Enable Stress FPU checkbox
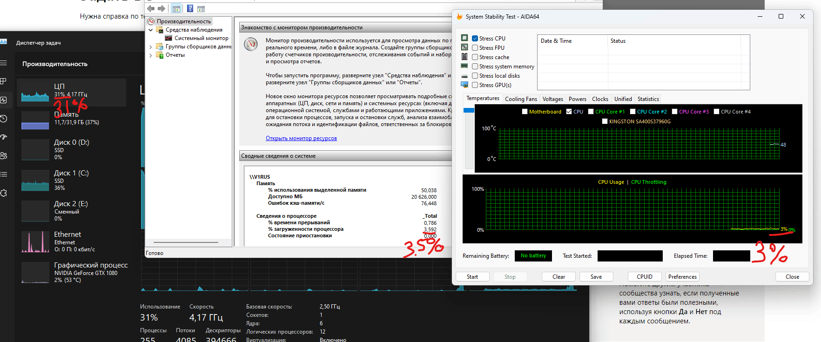The width and height of the screenshot is (821, 342). pyautogui.click(x=475, y=48)
